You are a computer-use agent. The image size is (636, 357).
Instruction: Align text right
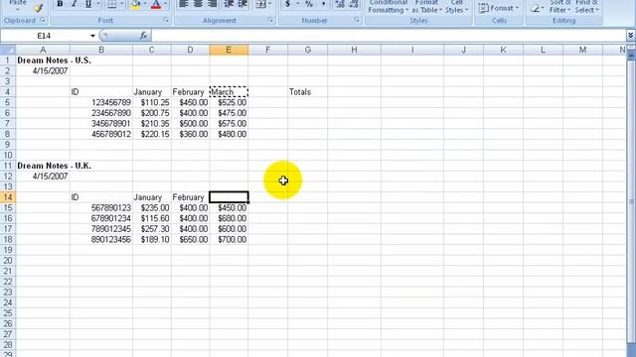pyautogui.click(x=212, y=4)
